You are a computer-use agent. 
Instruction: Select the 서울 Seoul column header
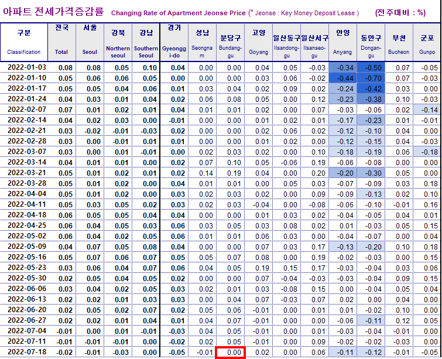90,42
